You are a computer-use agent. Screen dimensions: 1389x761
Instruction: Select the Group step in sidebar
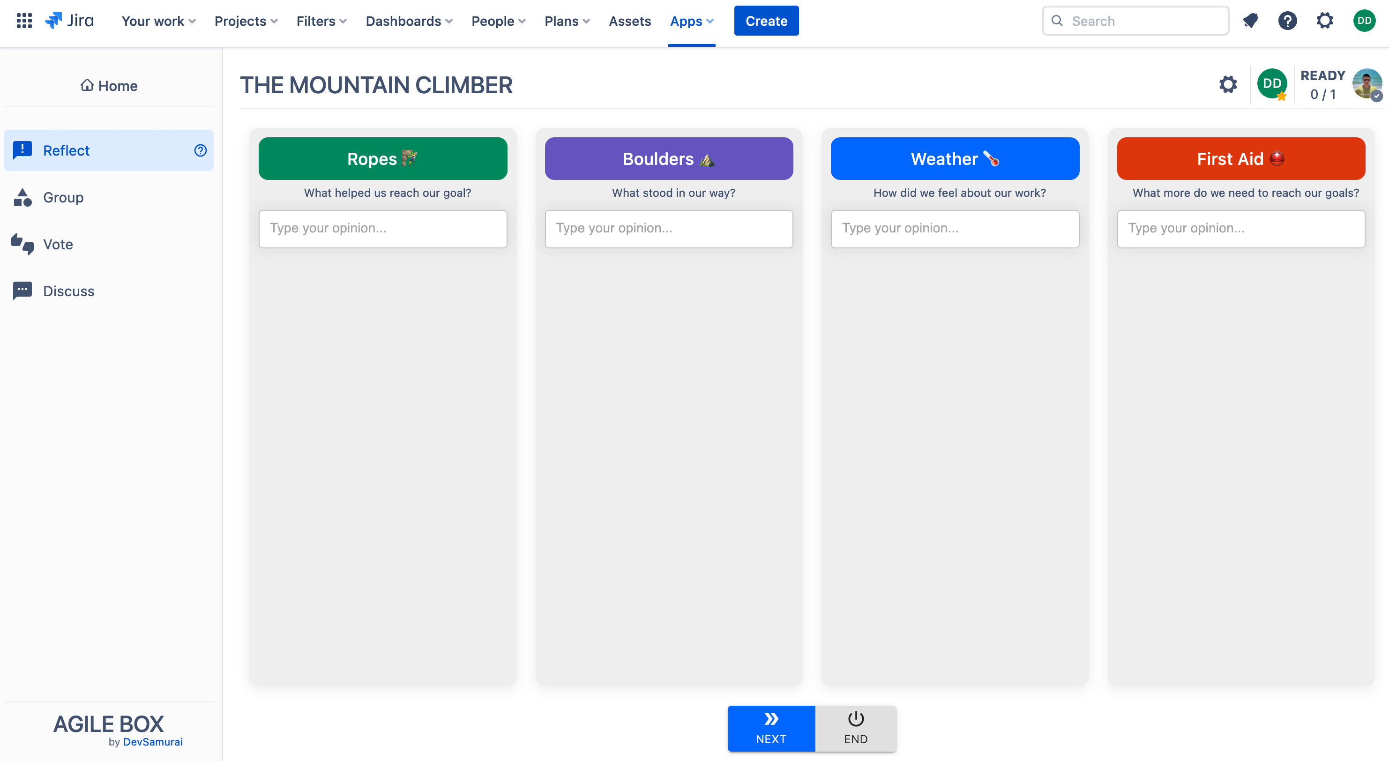click(x=63, y=197)
